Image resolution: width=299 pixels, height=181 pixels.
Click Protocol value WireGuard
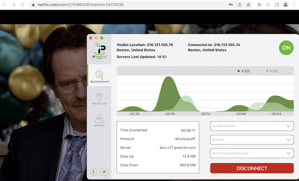click(185, 139)
